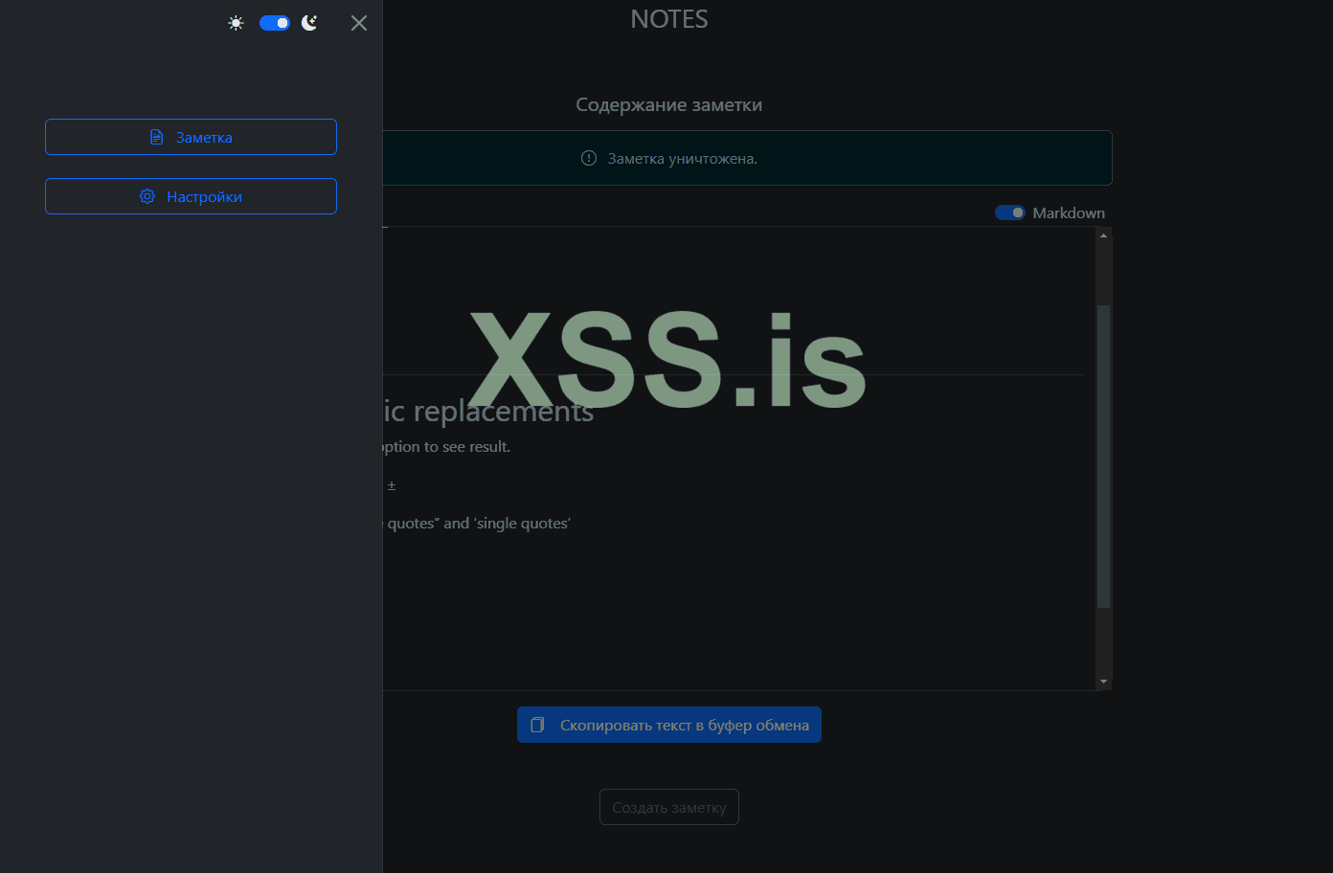Click the NOTES site title

click(x=669, y=19)
